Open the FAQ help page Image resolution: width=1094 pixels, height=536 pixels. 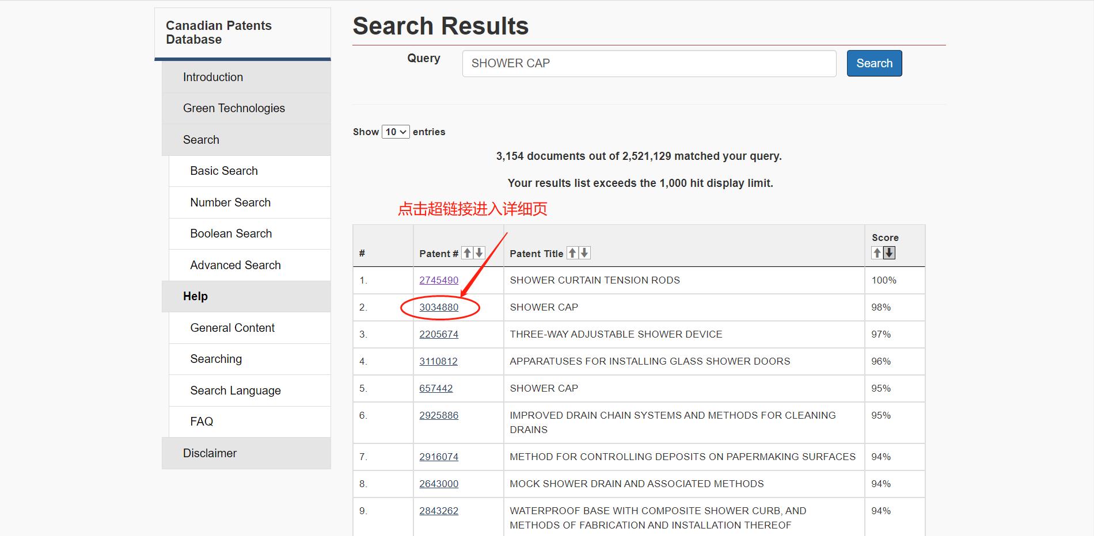[x=202, y=422]
